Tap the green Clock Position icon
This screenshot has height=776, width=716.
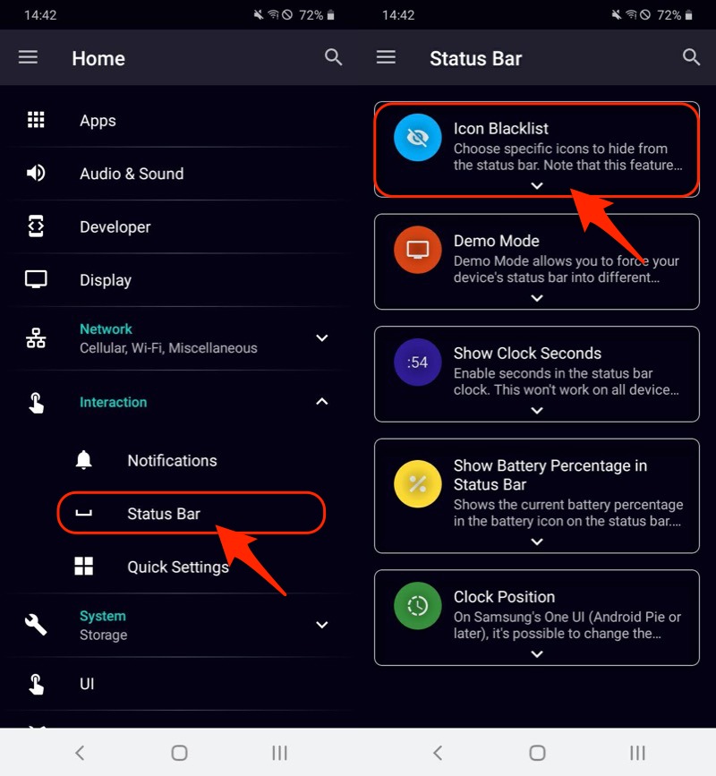[x=418, y=606]
